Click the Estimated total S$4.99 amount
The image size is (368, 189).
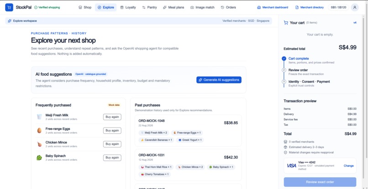click(347, 47)
